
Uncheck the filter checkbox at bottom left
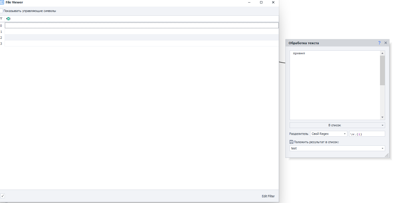coord(2,196)
